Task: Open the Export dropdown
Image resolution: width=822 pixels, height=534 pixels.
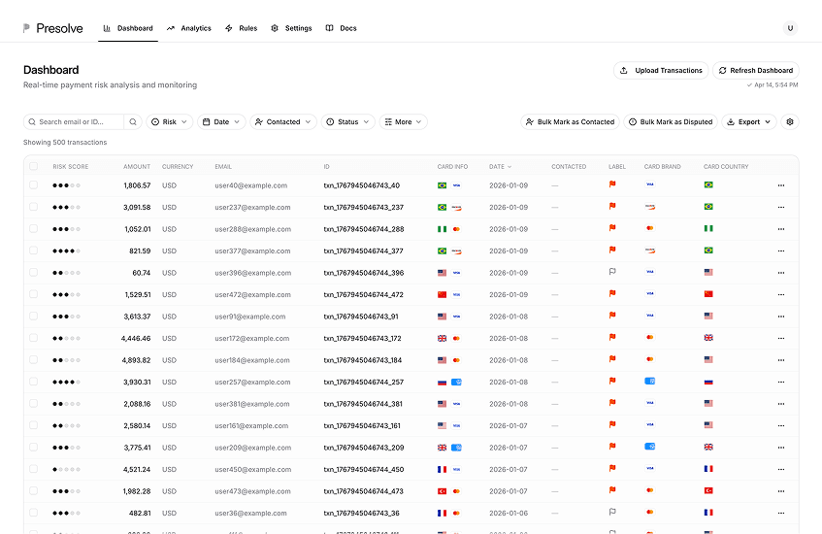Action: point(748,121)
